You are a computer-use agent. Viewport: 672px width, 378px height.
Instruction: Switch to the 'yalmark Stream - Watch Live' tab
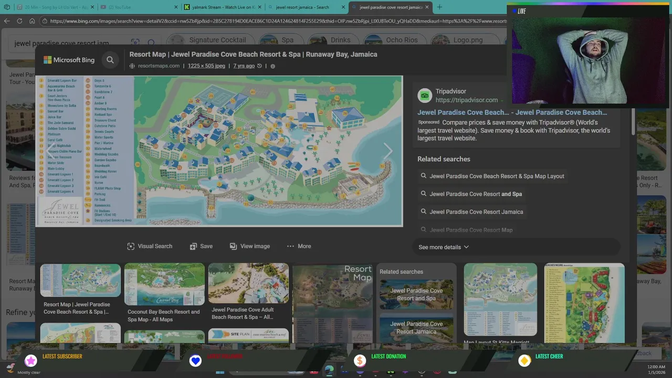pyautogui.click(x=222, y=7)
